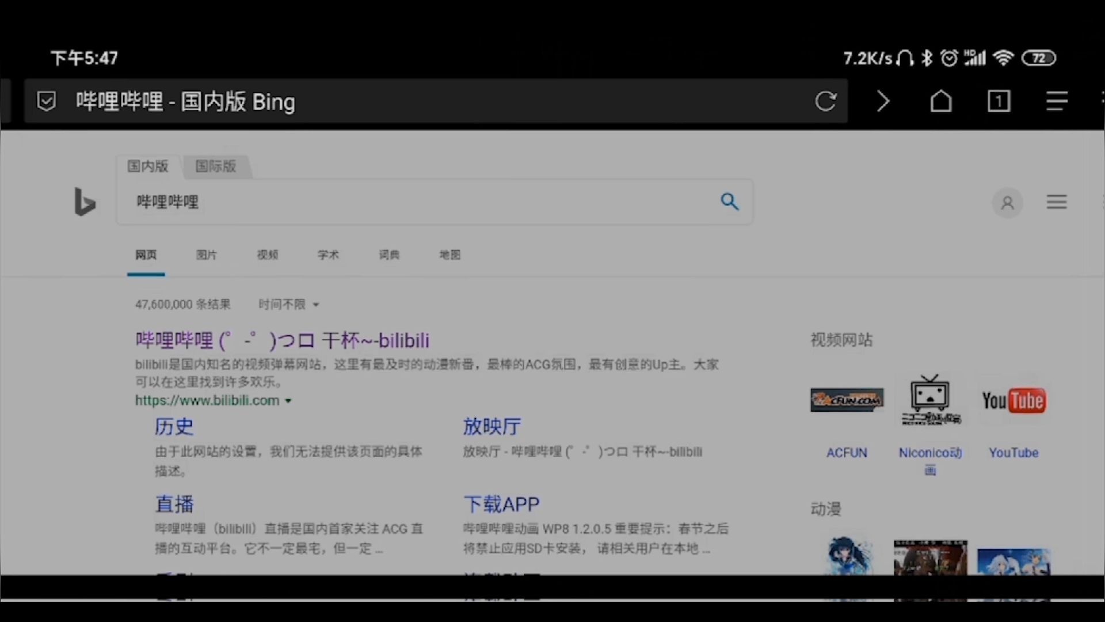Tap the browser address bar title
The image size is (1105, 622).
point(185,101)
